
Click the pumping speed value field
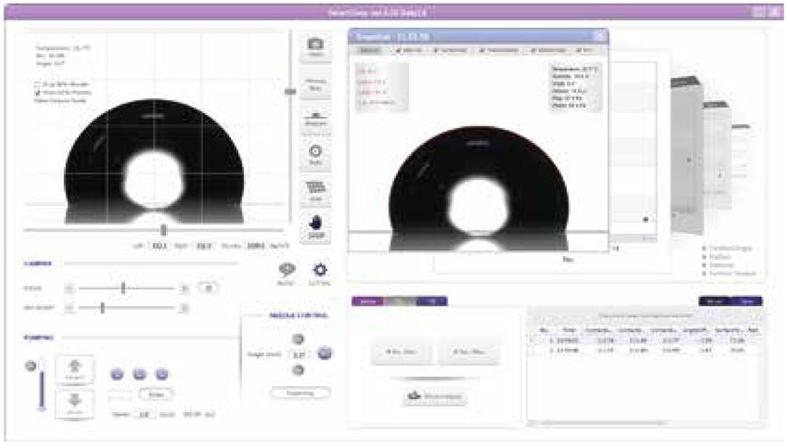(144, 415)
